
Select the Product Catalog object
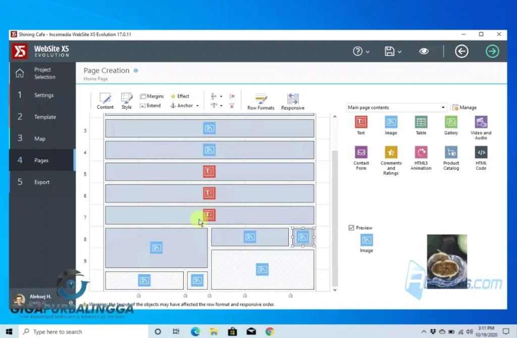[451, 152]
